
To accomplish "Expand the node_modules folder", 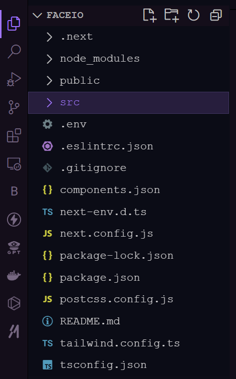I will pyautogui.click(x=128, y=59).
